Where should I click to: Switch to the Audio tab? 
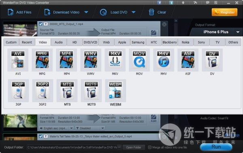(59, 42)
